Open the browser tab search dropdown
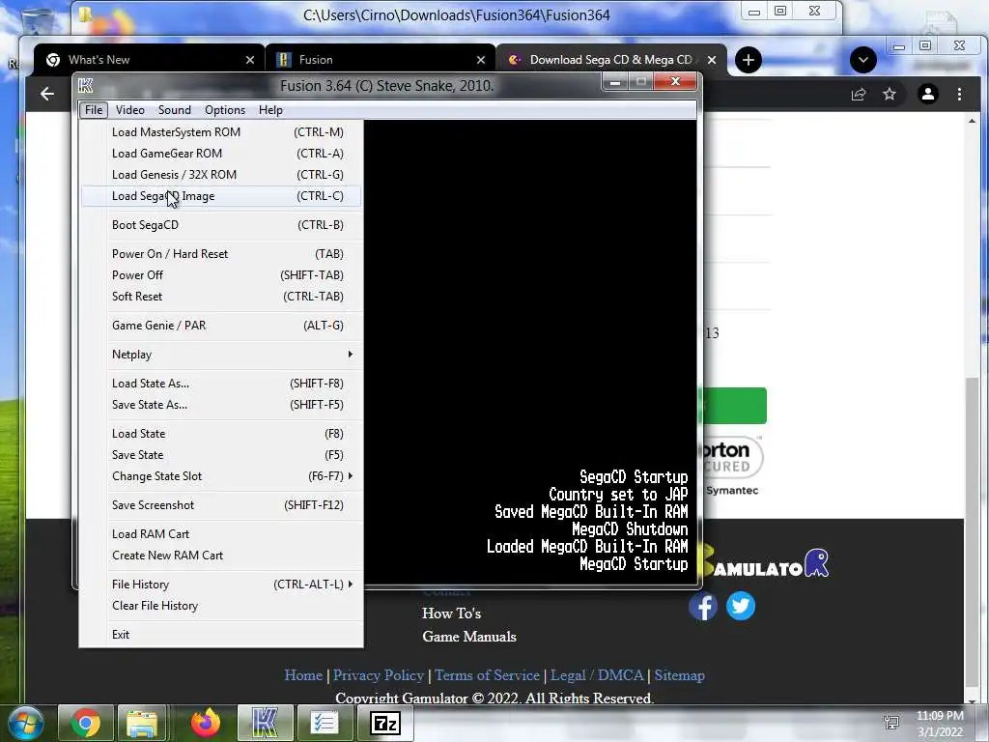 point(862,60)
